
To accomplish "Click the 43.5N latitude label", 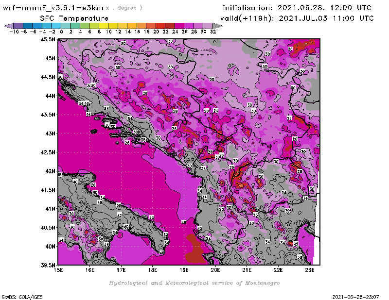I will (x=48, y=115).
